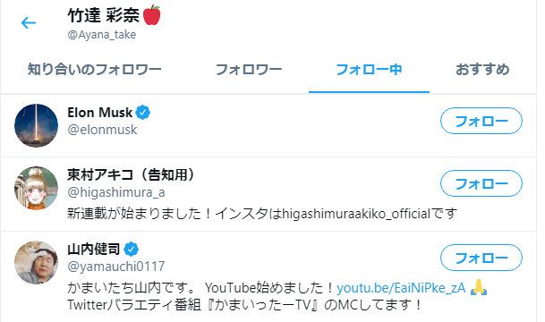Open the @elonmusk handle
Image resolution: width=545 pixels, height=322 pixels.
[102, 130]
